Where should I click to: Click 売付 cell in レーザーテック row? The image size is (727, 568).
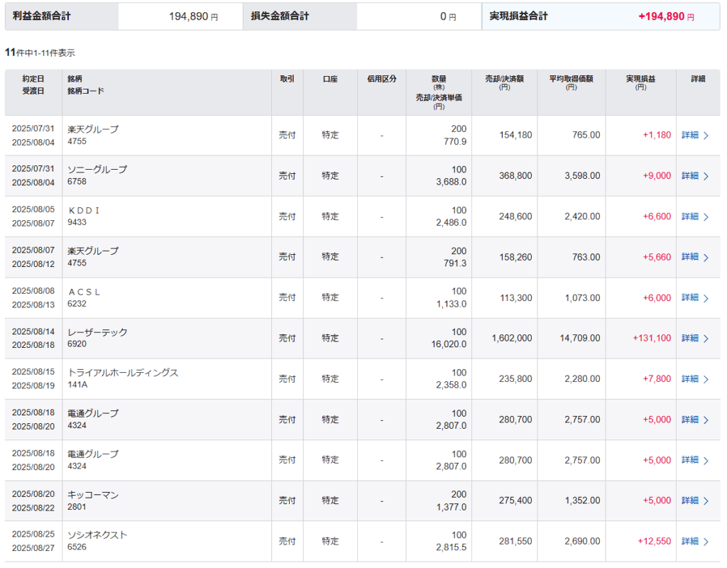[287, 339]
